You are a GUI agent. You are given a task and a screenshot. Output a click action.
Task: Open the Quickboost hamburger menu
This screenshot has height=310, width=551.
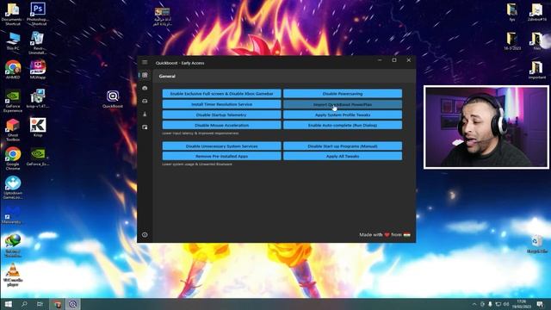tap(145, 62)
